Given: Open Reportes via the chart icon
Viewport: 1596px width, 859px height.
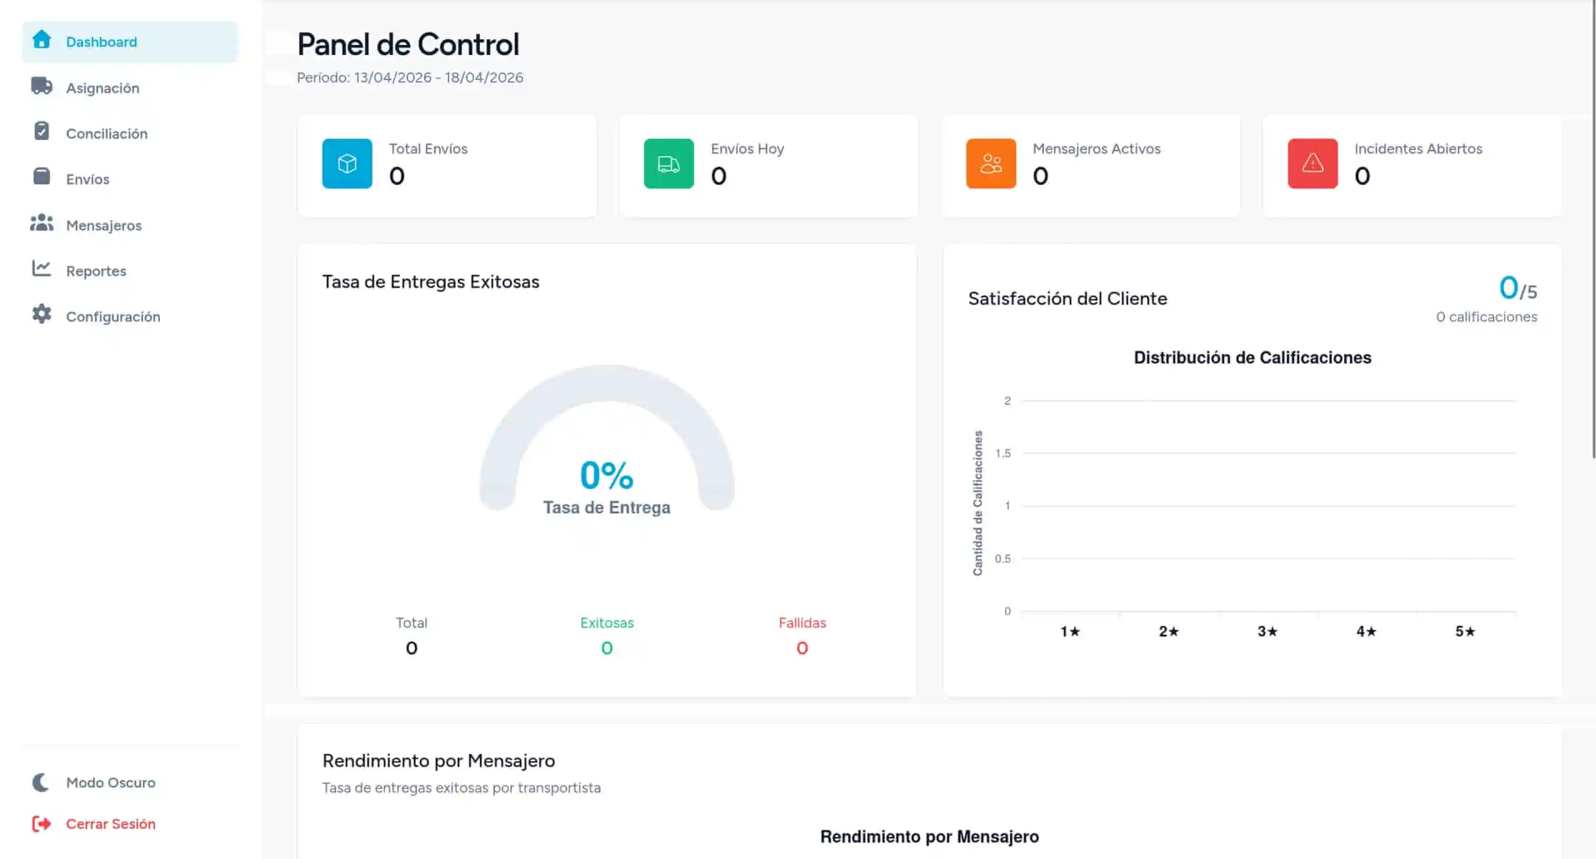Looking at the screenshot, I should tap(41, 270).
